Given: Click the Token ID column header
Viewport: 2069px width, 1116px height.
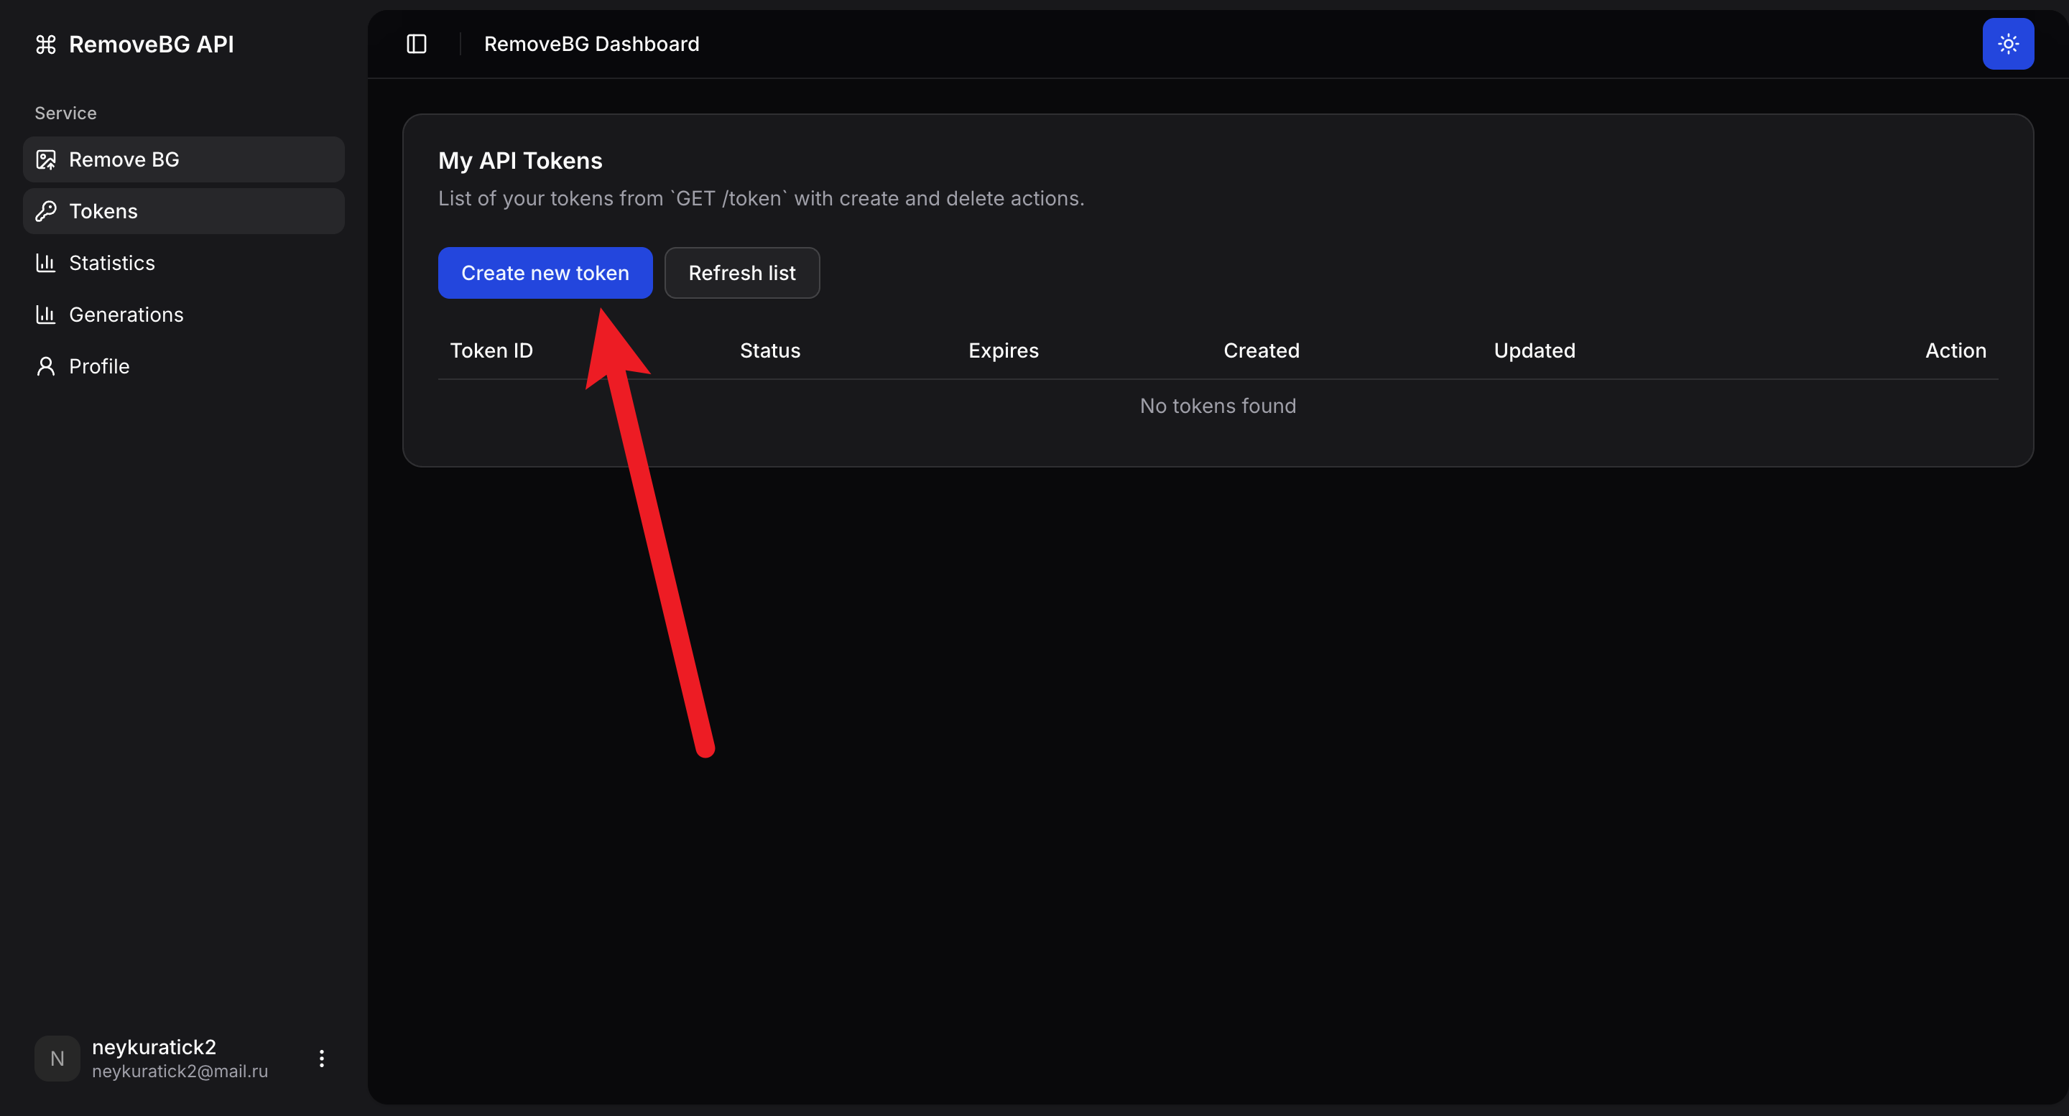Looking at the screenshot, I should click(x=491, y=351).
